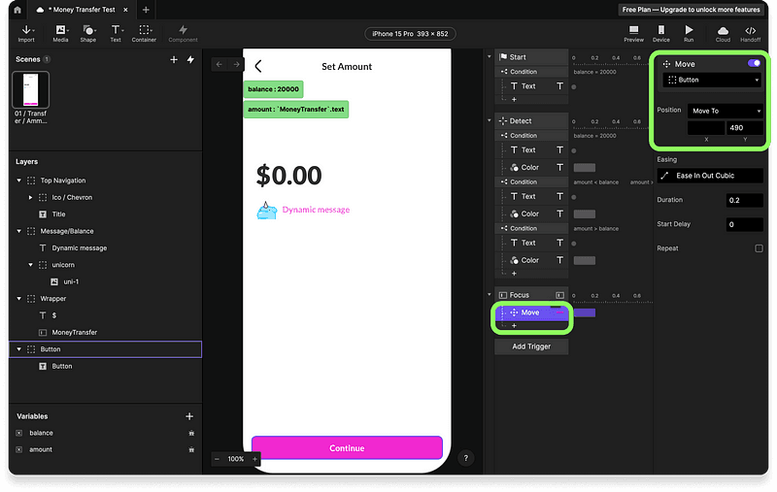
Task: Click the Free Plan upgrade banner
Action: (691, 10)
